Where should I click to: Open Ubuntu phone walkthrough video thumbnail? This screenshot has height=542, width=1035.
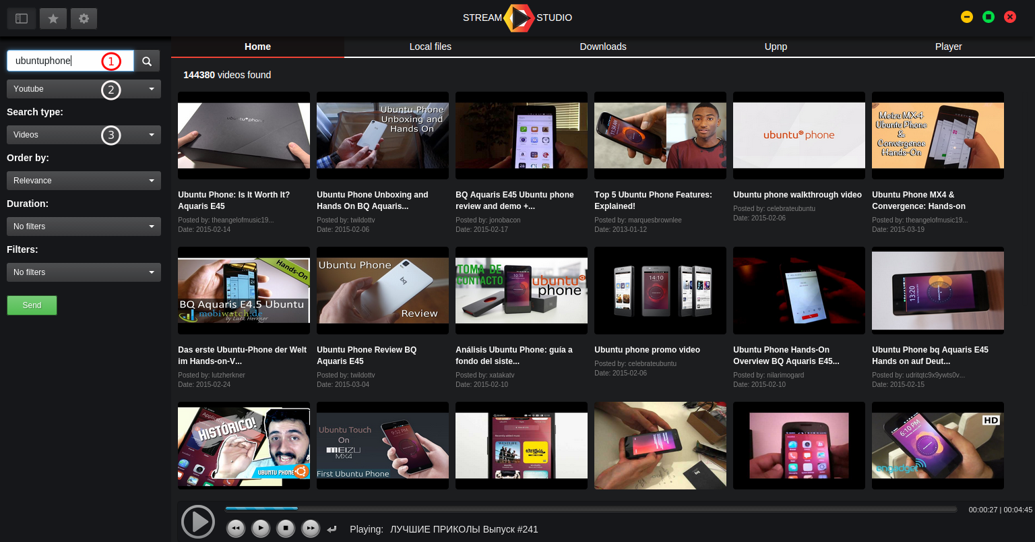tap(799, 135)
